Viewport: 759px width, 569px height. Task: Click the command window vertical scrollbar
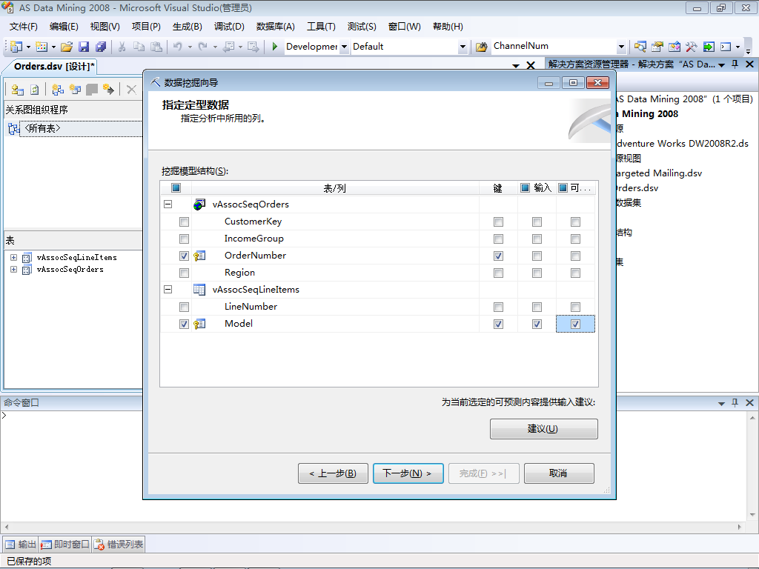point(752,466)
